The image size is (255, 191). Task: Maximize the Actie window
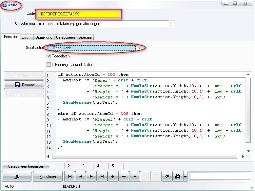coord(234,3)
